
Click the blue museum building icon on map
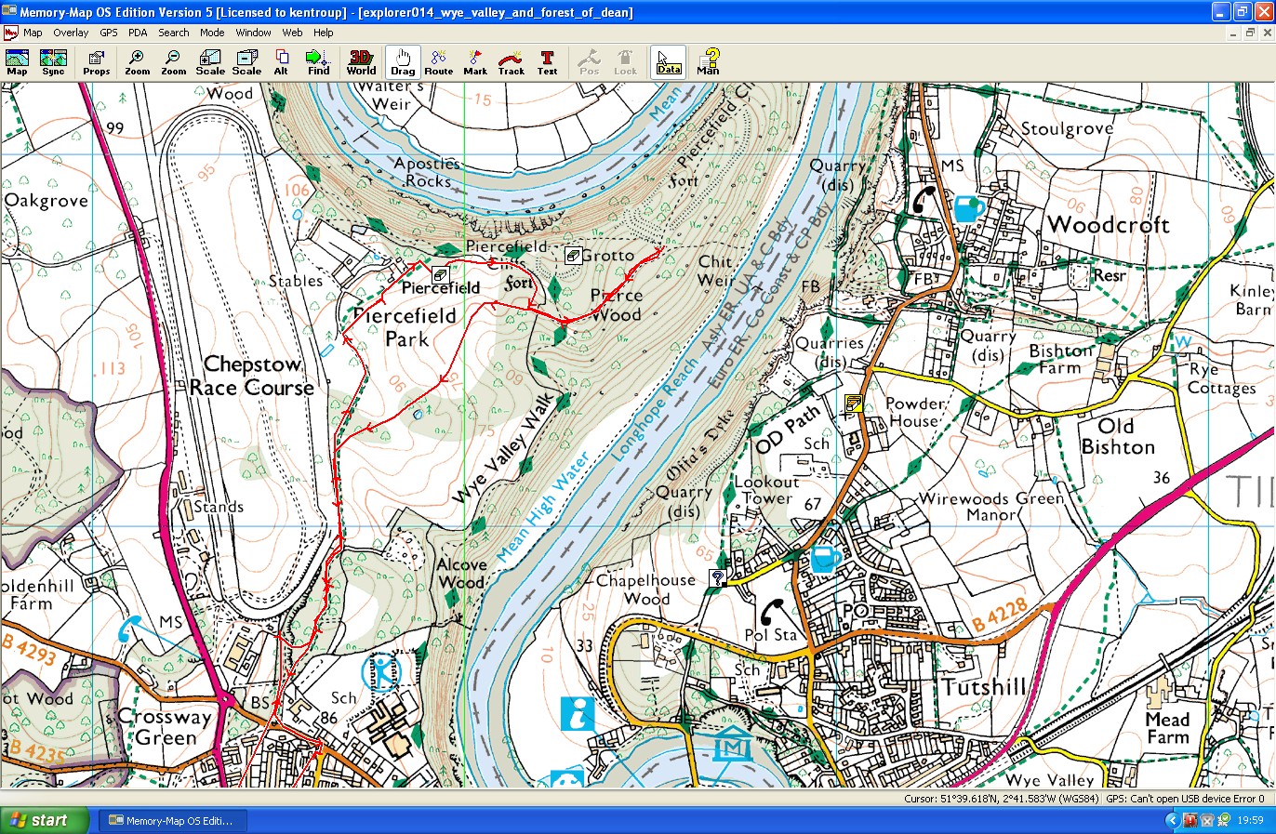[732, 745]
